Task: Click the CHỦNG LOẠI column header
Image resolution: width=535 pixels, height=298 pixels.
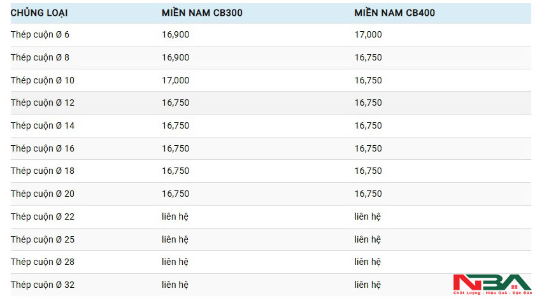Action: click(x=39, y=13)
